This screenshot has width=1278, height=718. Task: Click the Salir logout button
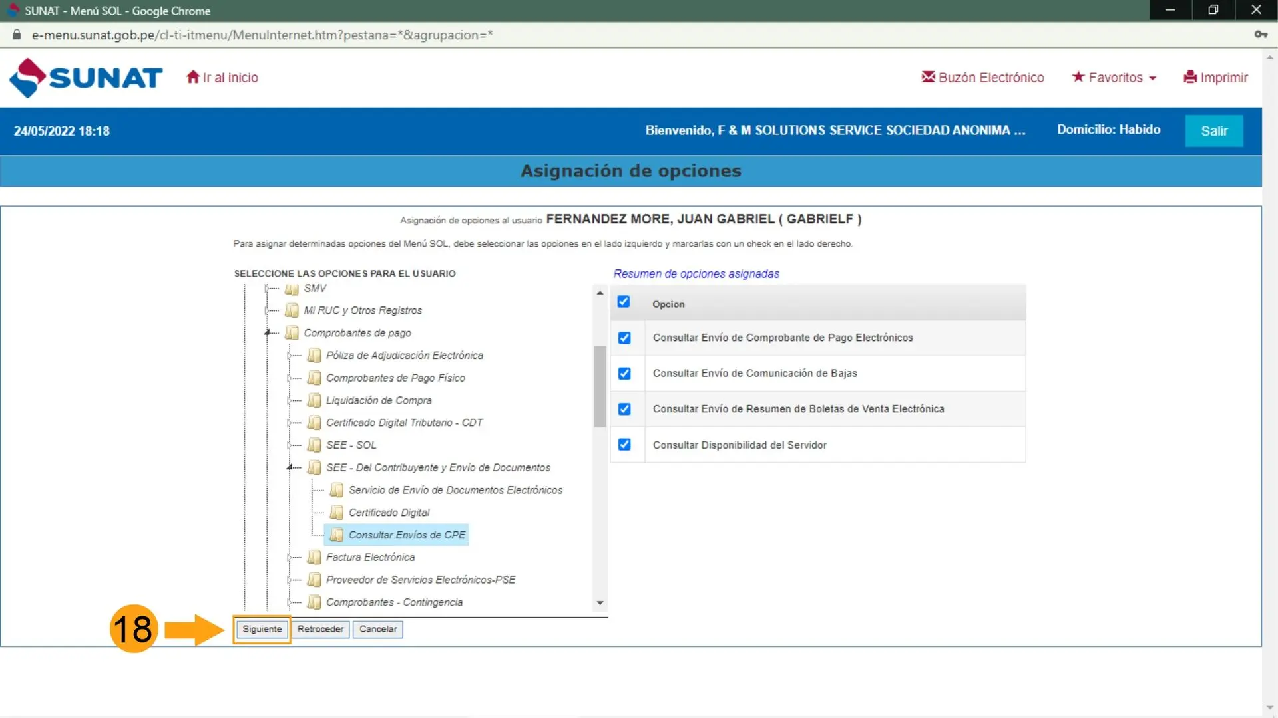point(1214,131)
